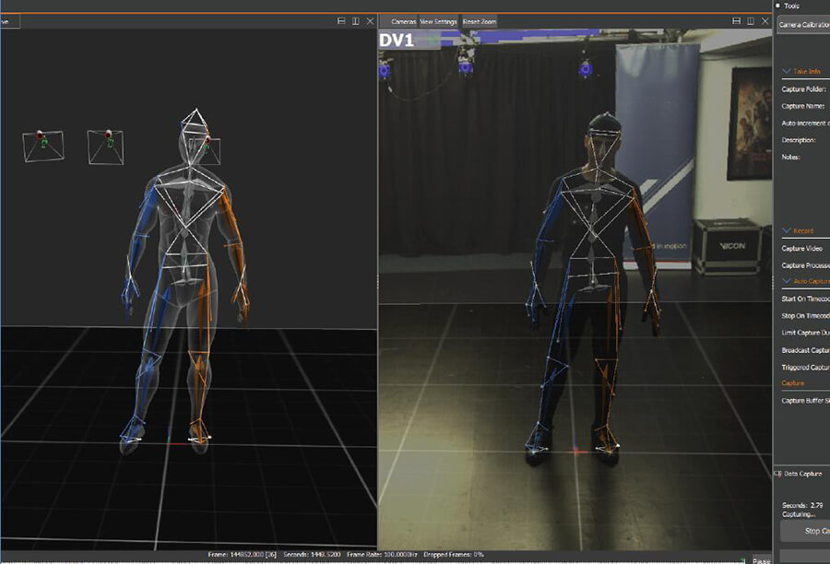
Task: Click the Notes field label
Action: [x=791, y=158]
